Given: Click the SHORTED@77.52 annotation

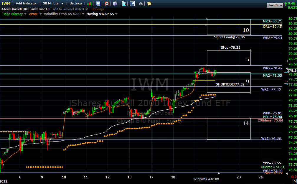Looking at the screenshot, I should tap(230, 84).
